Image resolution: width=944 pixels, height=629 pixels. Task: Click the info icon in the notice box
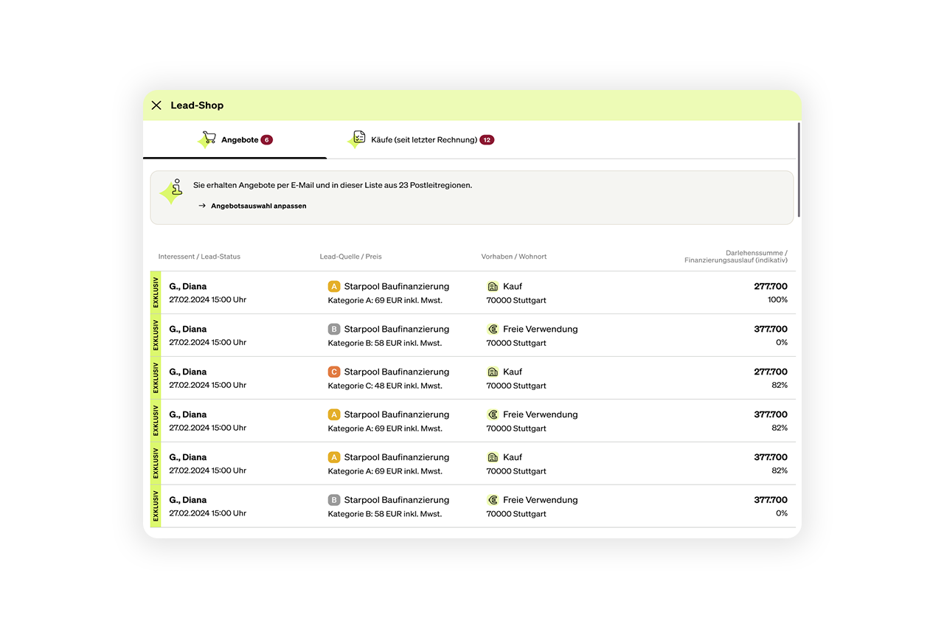pyautogui.click(x=174, y=190)
